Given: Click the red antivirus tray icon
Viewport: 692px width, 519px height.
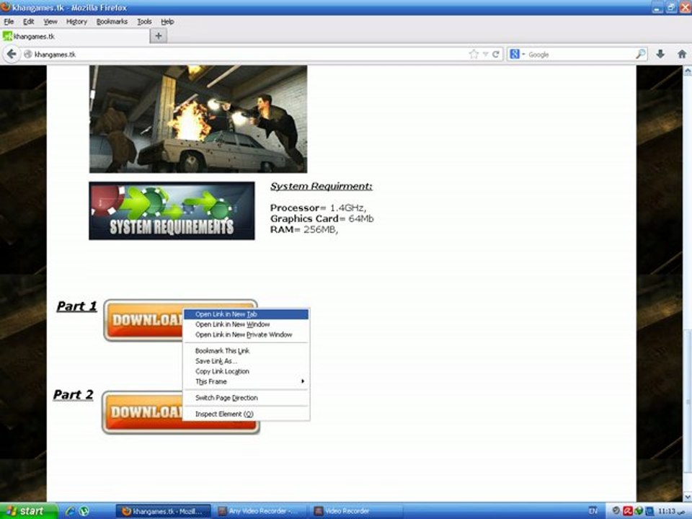Looking at the screenshot, I should (628, 511).
